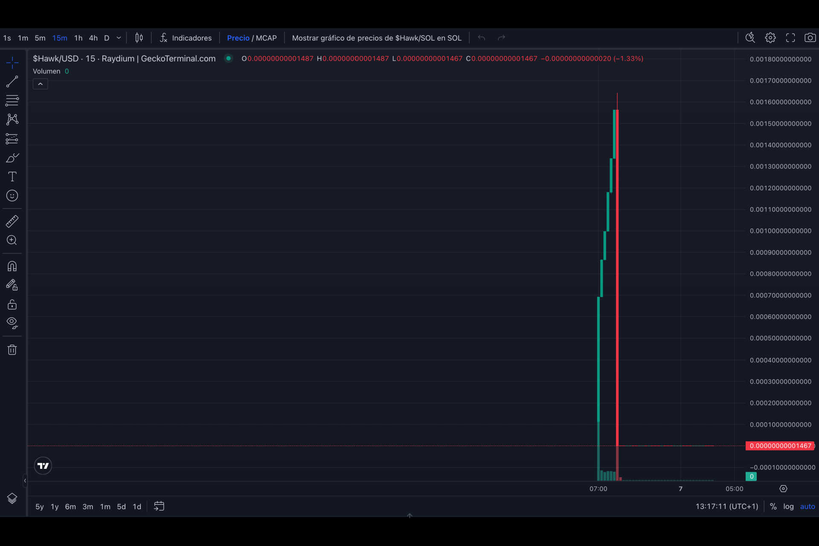The image size is (819, 546).
Task: Open the forecasting and measurement tools
Action: (x=12, y=139)
